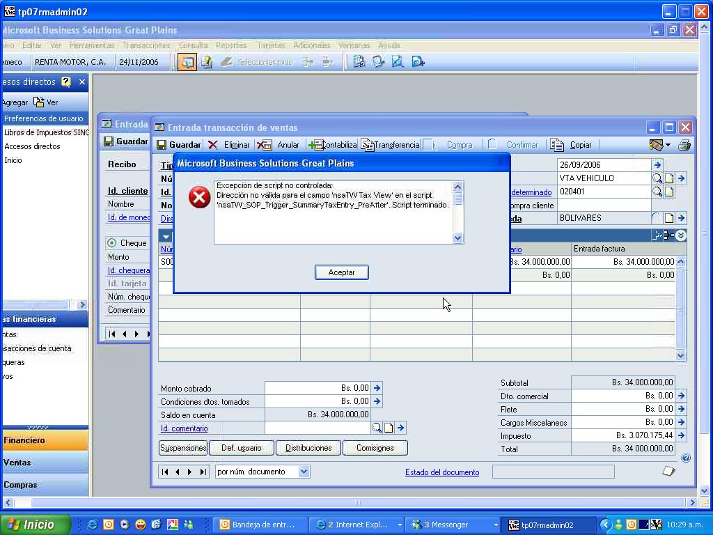This screenshot has width=713, height=535.
Task: Close the shortcuts pane with the X
Action: [82, 82]
